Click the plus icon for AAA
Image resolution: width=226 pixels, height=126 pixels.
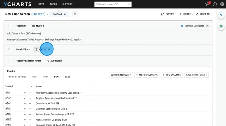30,93
